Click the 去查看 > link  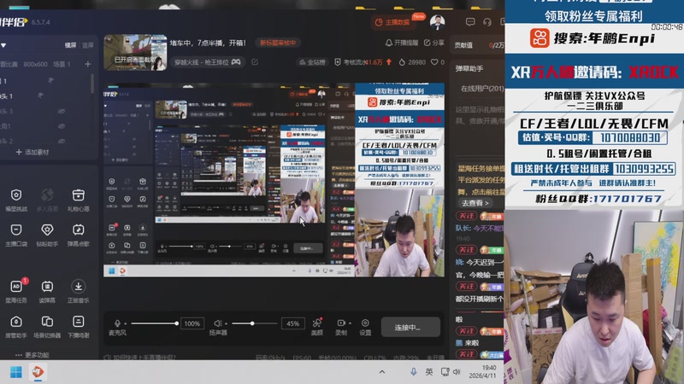(x=475, y=203)
